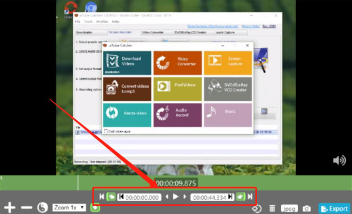This screenshot has width=352, height=214.
Task: Click the end time field showing 00:00:44.334
Action: pos(213,197)
